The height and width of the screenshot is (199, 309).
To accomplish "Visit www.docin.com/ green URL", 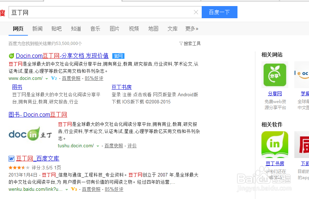I will (x=25, y=78).
